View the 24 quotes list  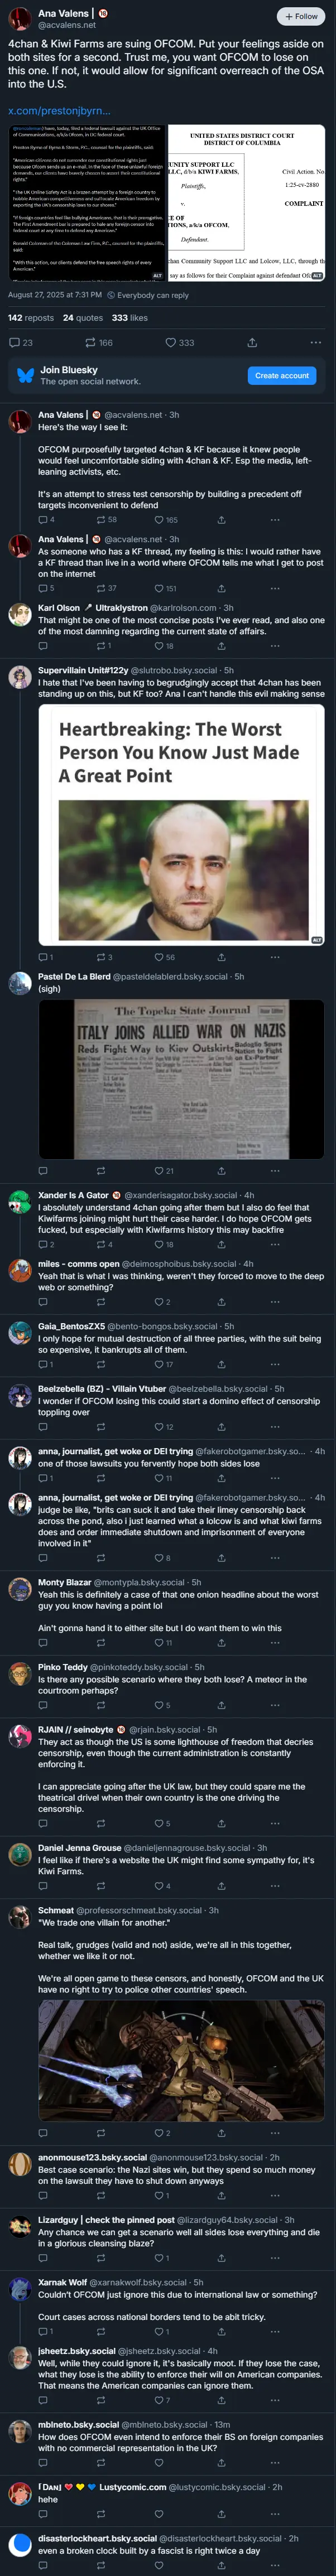(83, 318)
